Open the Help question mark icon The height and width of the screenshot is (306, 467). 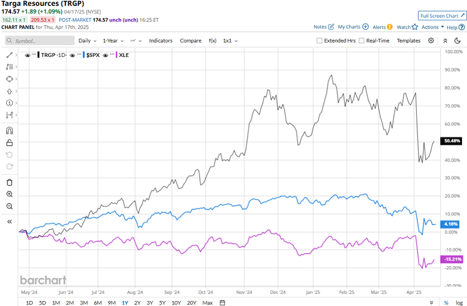point(462,27)
